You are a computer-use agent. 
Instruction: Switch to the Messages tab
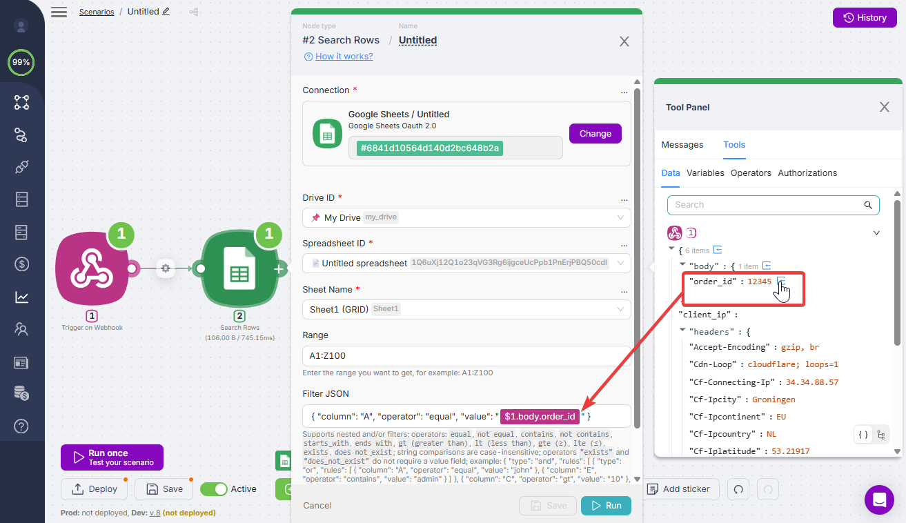click(682, 145)
